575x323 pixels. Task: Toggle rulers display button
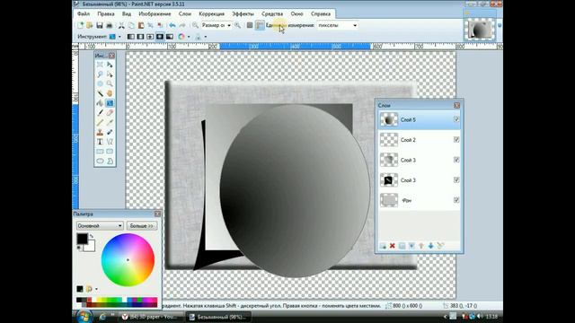pos(260,25)
